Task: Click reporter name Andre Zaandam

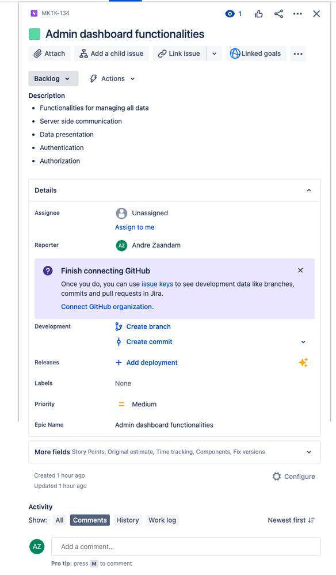Action: 156,245
